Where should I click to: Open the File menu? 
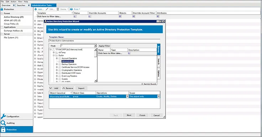tap(2, 1)
